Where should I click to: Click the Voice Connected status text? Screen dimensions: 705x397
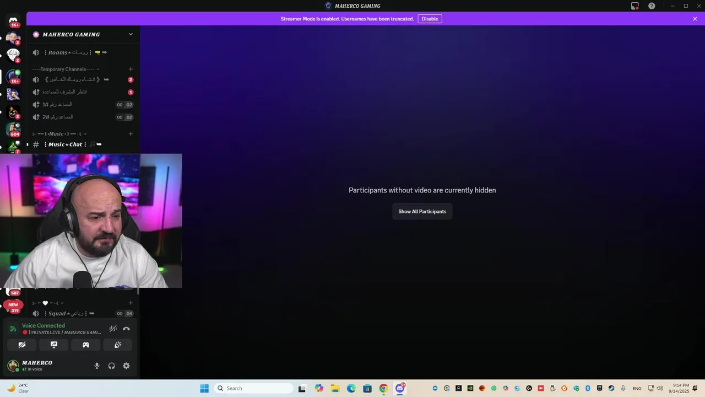pyautogui.click(x=44, y=325)
